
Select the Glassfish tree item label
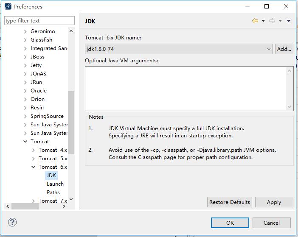point(41,40)
